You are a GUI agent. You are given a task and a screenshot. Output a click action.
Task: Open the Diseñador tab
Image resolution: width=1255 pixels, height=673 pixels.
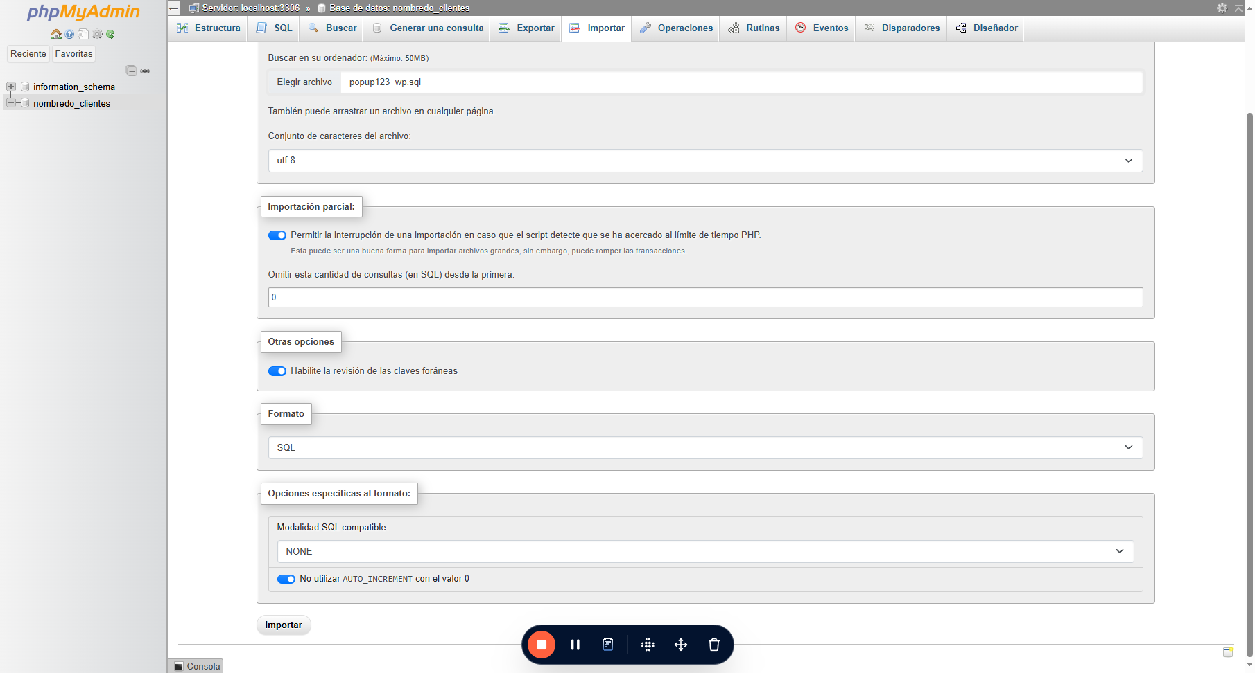tap(986, 28)
